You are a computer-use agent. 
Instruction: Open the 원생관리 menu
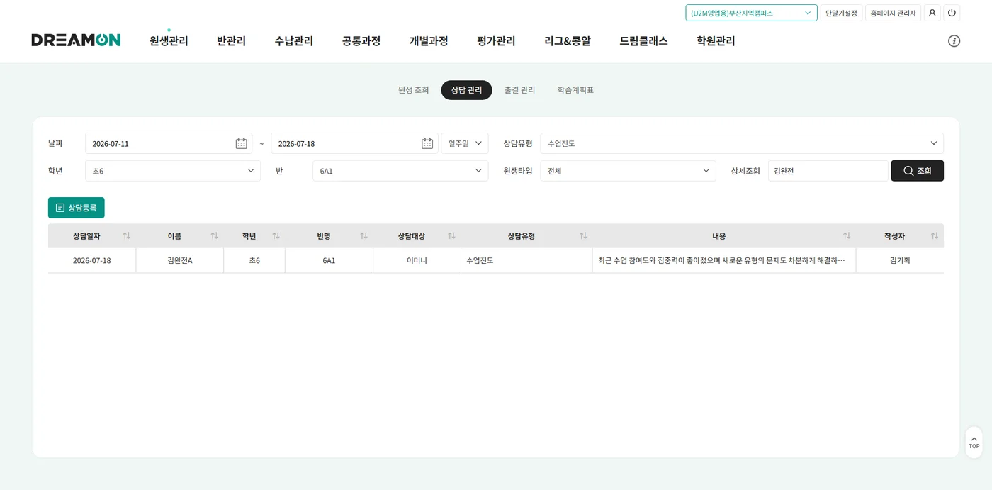pyautogui.click(x=169, y=41)
